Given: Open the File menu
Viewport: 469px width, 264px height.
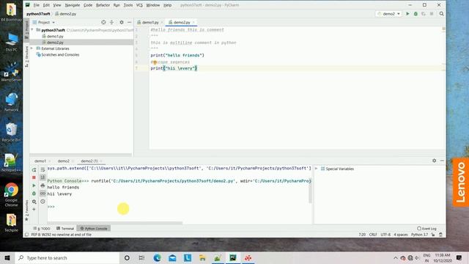Looking at the screenshot, I should click(36, 5).
